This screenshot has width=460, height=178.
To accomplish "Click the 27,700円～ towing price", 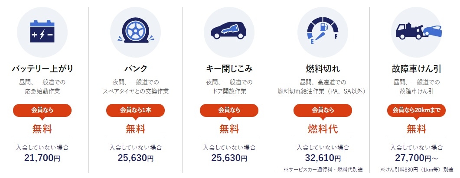I will point(416,158).
